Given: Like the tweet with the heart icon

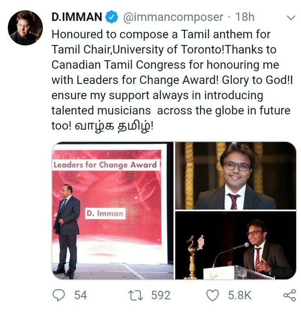Looking at the screenshot, I should (x=214, y=295).
